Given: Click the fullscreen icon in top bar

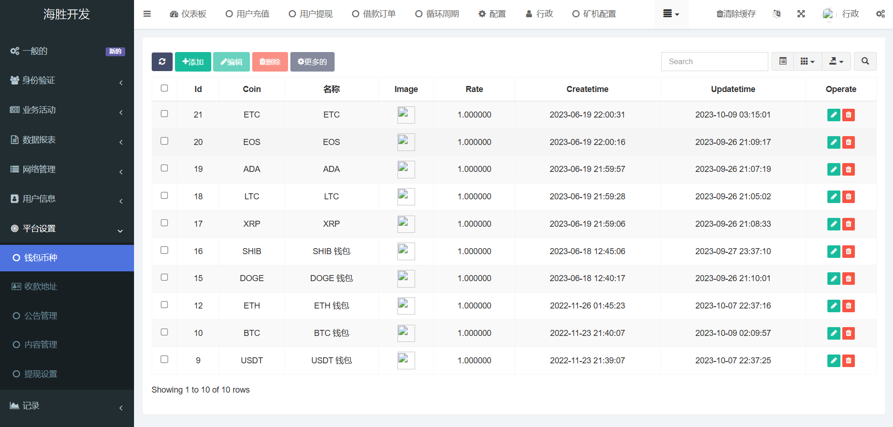Looking at the screenshot, I should (801, 14).
